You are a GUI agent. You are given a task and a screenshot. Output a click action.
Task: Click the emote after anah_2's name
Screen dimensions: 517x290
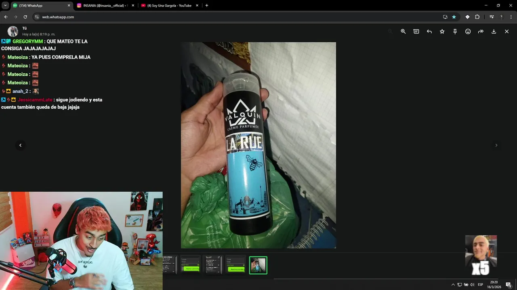pos(36,91)
